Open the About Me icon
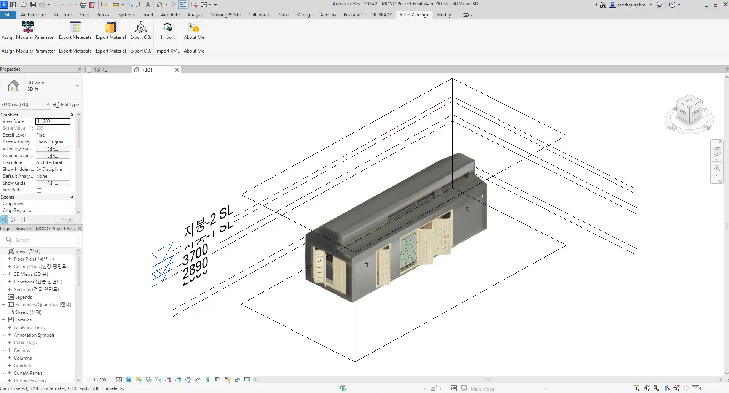The height and width of the screenshot is (393, 729). click(x=194, y=27)
